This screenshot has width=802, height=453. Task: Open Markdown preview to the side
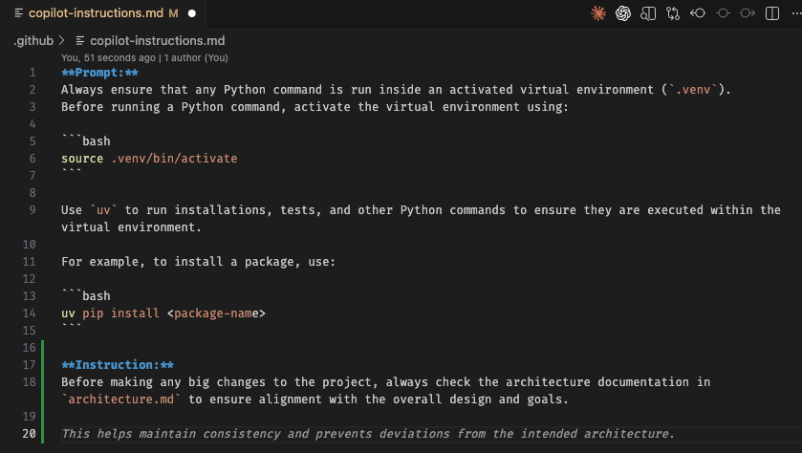tap(648, 13)
